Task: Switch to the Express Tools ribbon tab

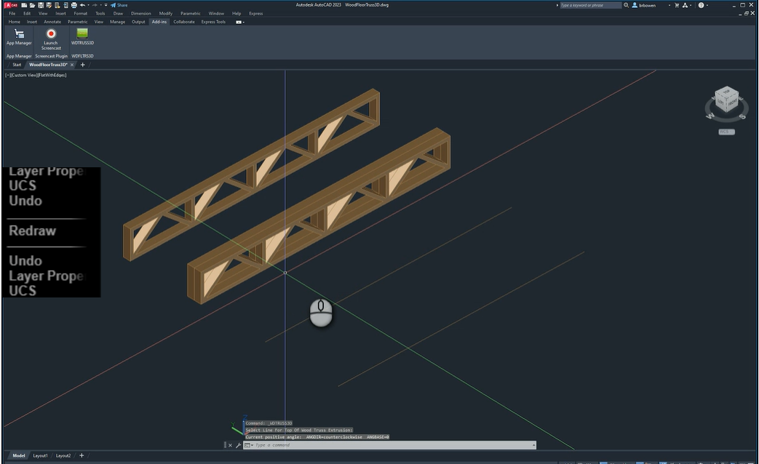Action: (x=213, y=22)
